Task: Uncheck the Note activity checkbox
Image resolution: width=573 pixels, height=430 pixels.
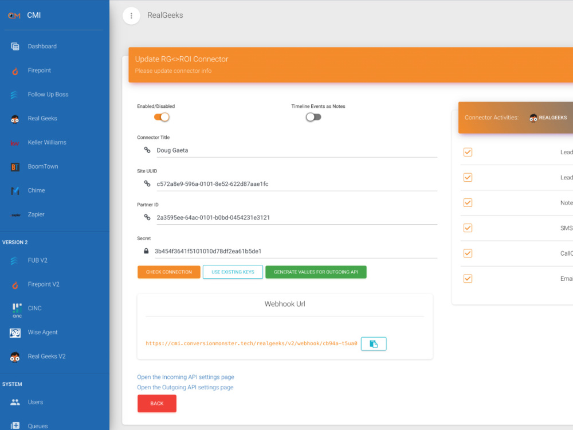Action: click(x=468, y=202)
